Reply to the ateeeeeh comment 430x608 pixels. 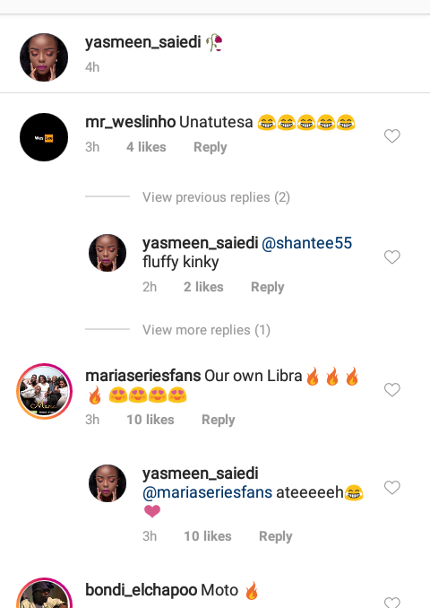pos(275,536)
